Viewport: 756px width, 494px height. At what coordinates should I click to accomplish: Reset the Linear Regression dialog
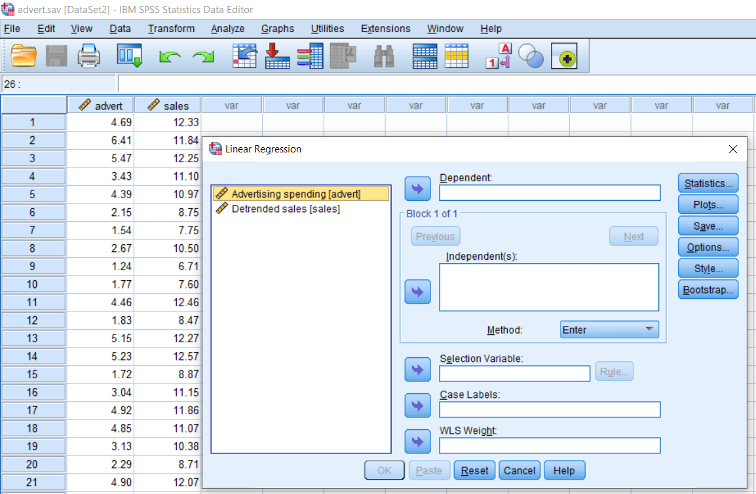pyautogui.click(x=474, y=470)
